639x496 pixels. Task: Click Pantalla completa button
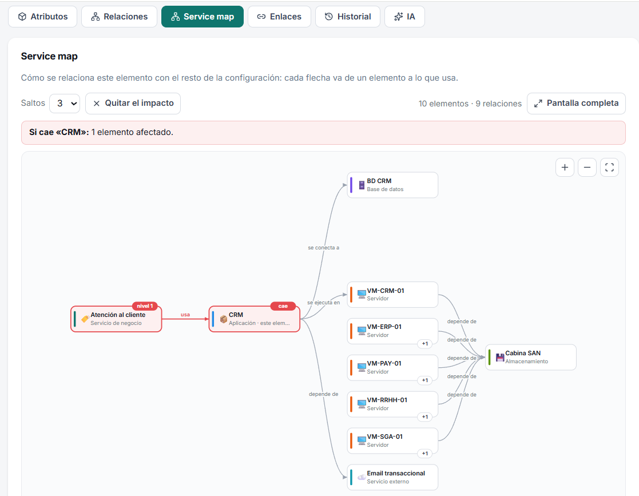click(x=576, y=104)
